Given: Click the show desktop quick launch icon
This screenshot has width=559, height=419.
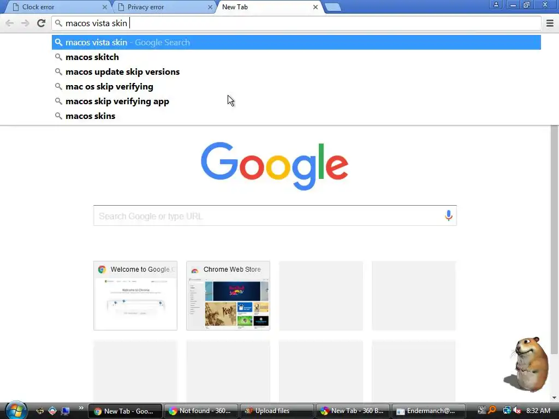Looking at the screenshot, I should click(x=66, y=411).
